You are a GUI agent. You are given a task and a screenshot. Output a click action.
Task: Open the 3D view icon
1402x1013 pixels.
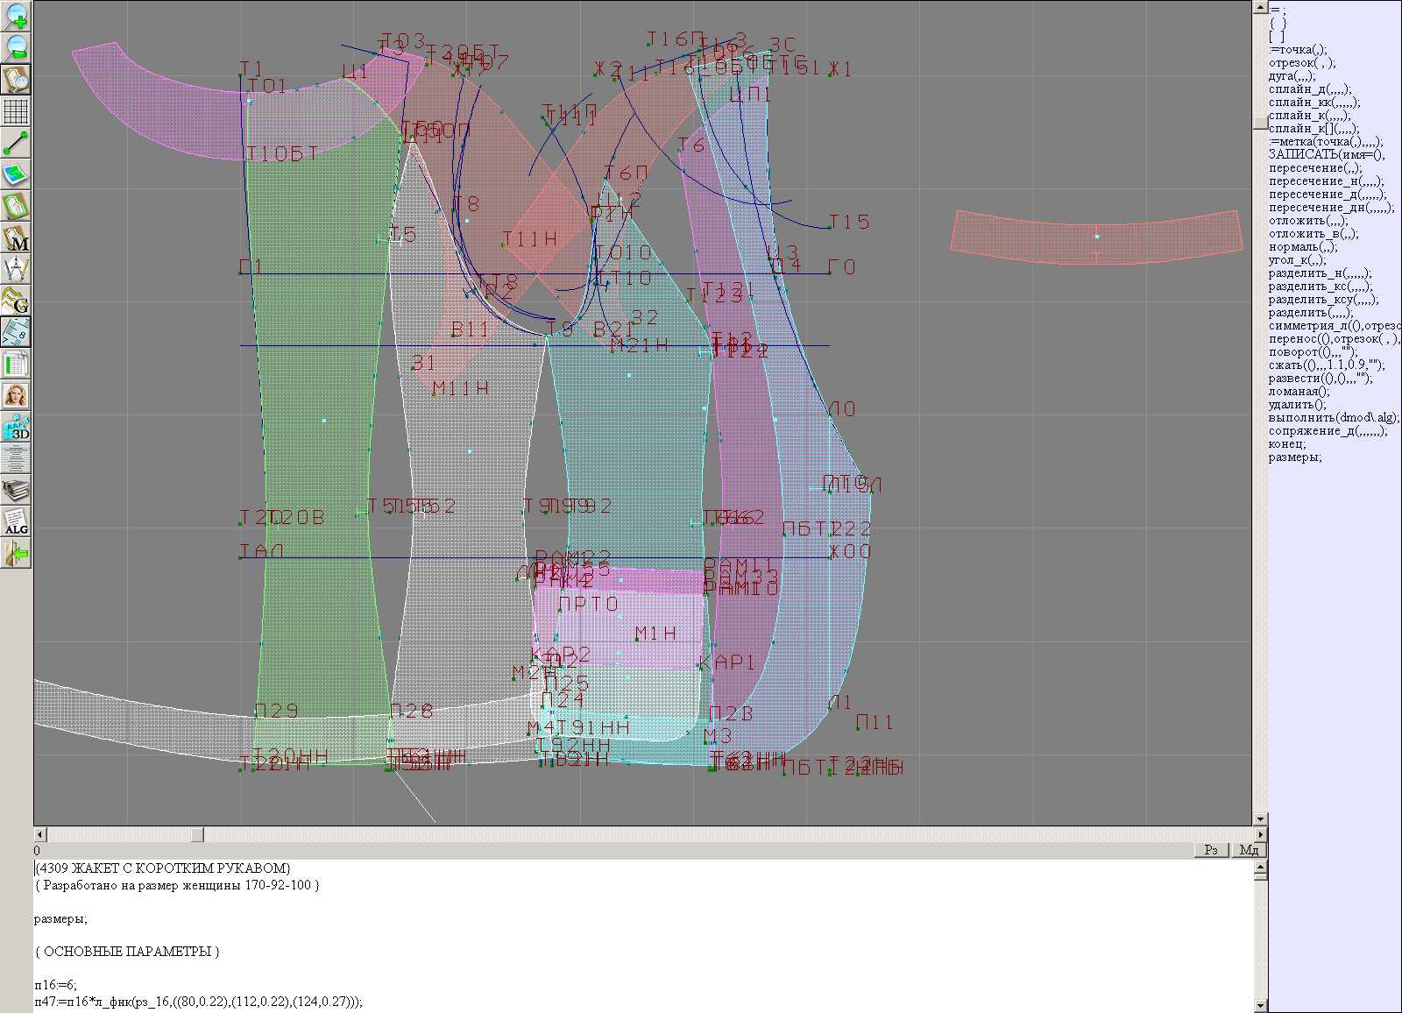click(16, 428)
